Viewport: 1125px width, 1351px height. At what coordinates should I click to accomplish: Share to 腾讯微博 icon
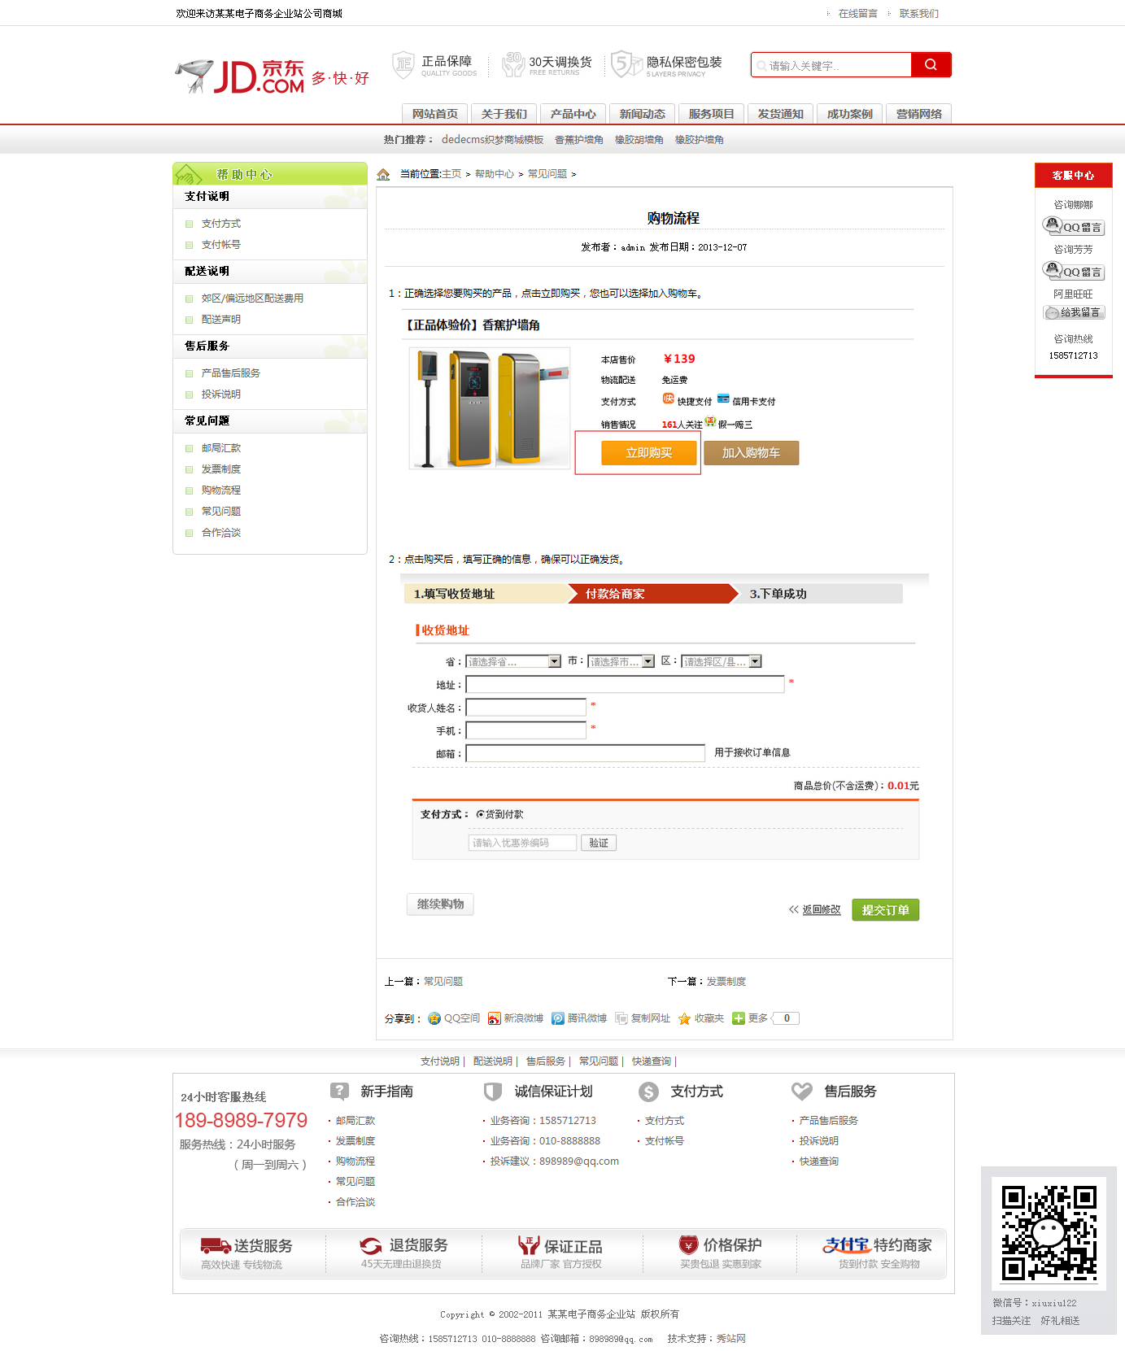point(558,1018)
